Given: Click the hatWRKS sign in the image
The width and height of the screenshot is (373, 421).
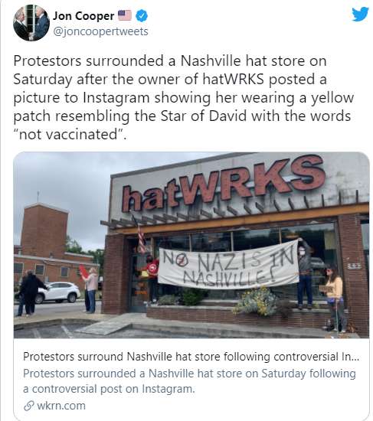Looking at the screenshot, I should tap(223, 183).
